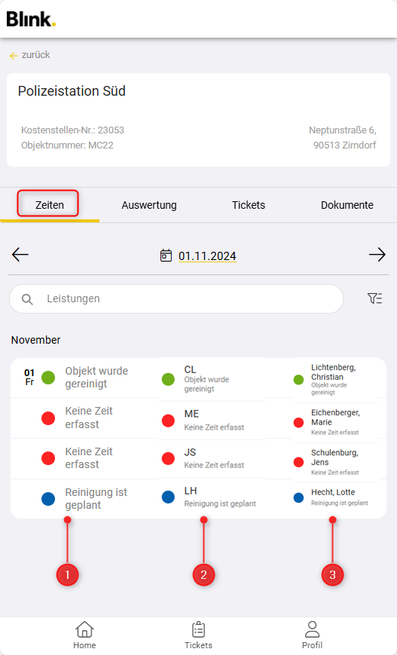Screen dimensions: 397x655
Task: Select the Zeiten tab
Action: click(50, 205)
